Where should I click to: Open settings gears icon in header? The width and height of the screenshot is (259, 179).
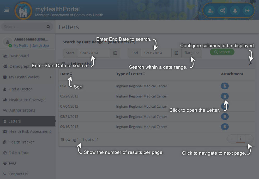[223, 11]
